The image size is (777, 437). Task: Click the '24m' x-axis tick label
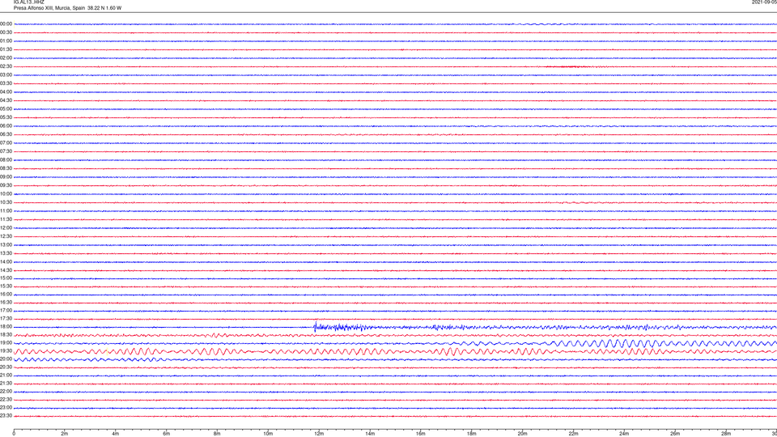pos(624,434)
